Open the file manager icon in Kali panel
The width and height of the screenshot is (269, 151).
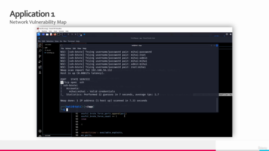coord(47,34)
